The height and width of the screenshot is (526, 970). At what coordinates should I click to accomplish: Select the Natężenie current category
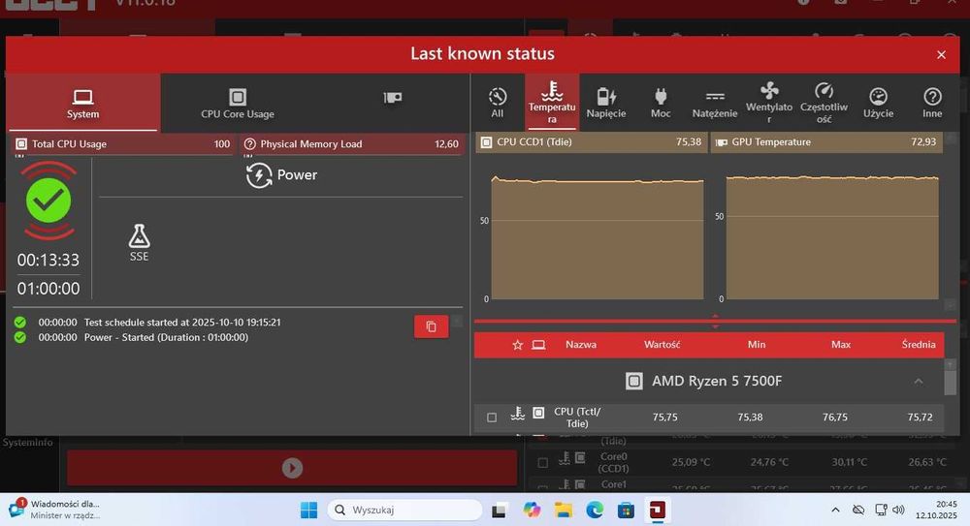pyautogui.click(x=715, y=103)
